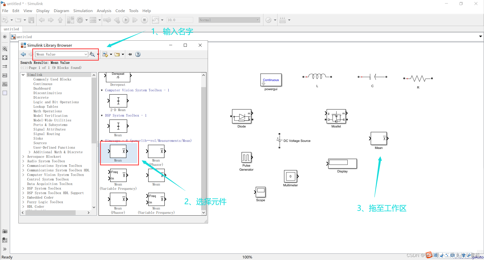Click the Step Forward simulation button

[x=135, y=20]
